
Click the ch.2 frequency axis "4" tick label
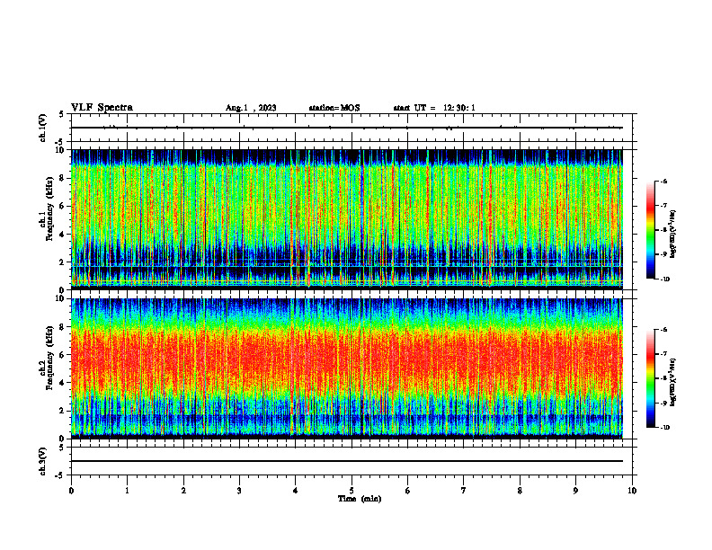tap(62, 383)
